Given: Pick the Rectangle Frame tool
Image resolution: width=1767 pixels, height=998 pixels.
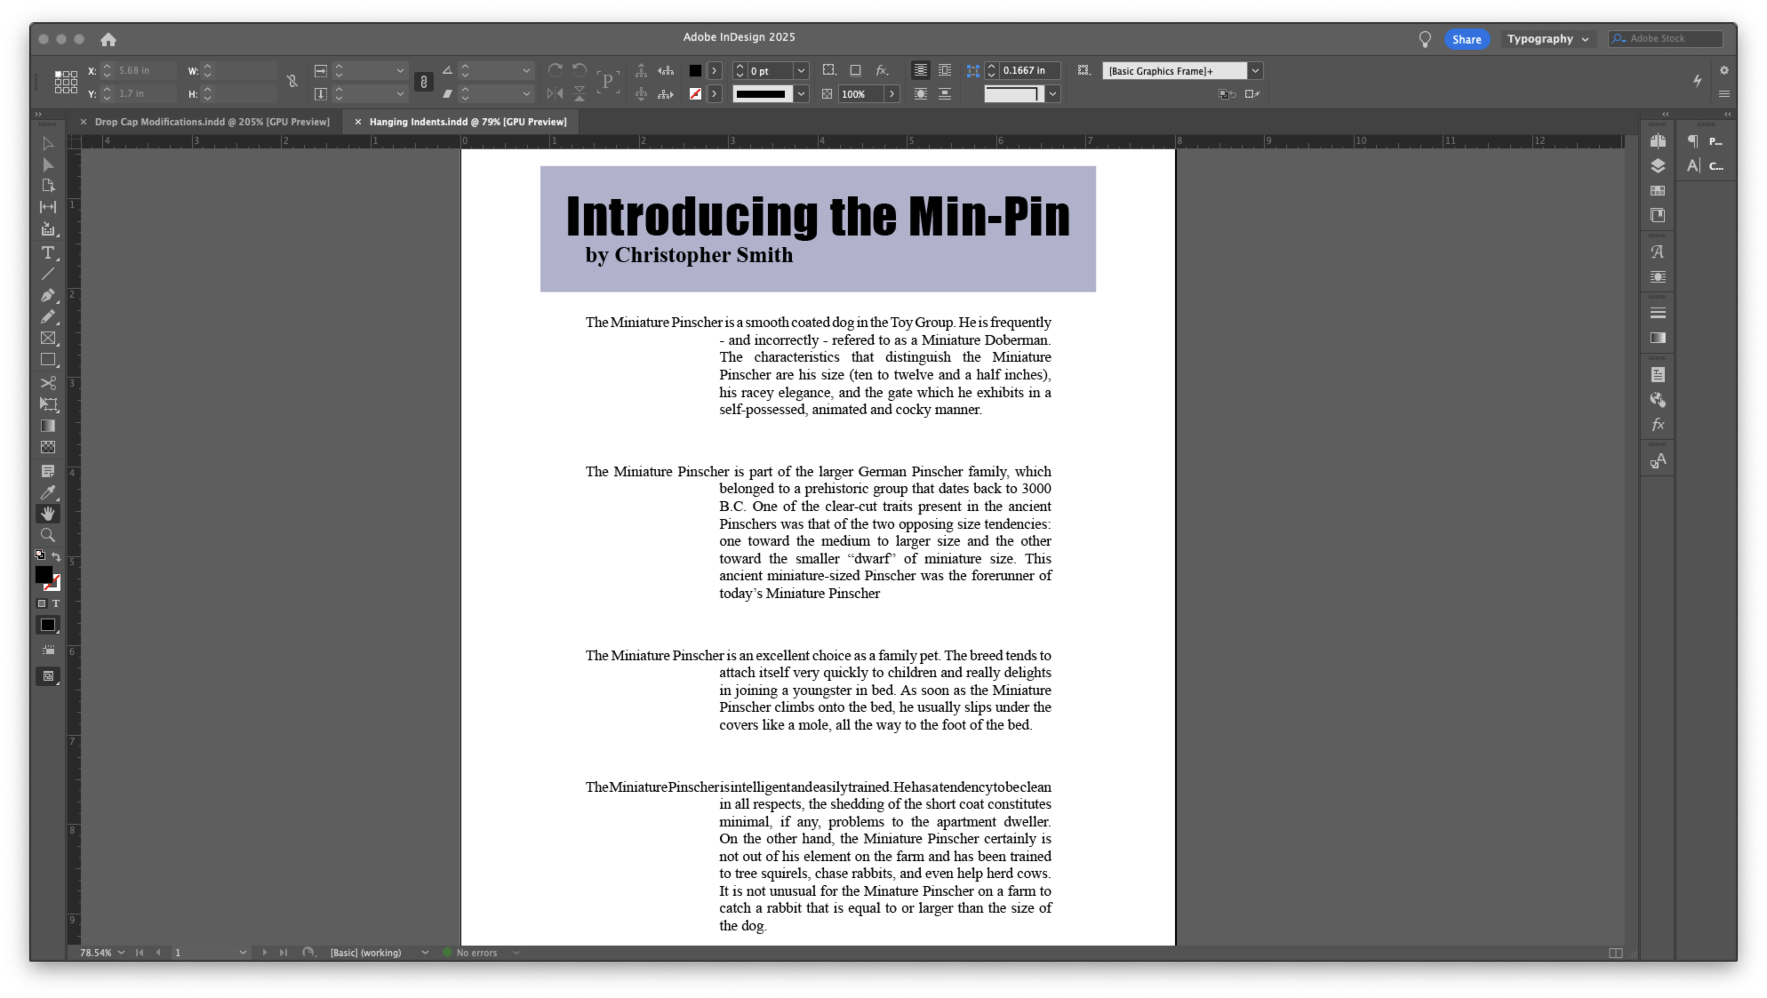Looking at the screenshot, I should pos(48,338).
